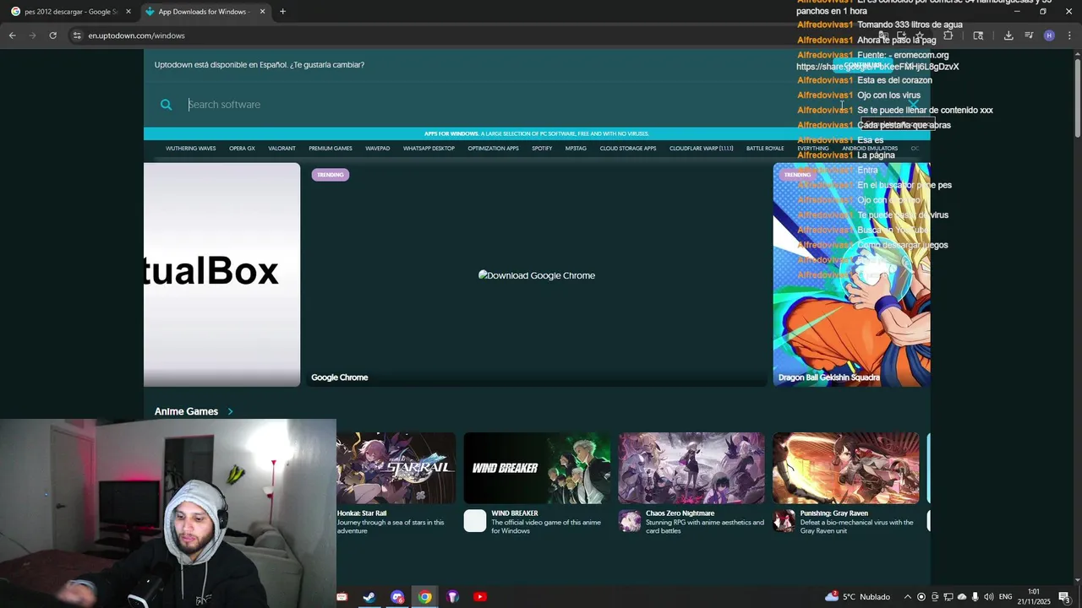Open the BATTLE ROYALE link
The image size is (1082, 608).
[x=765, y=149]
